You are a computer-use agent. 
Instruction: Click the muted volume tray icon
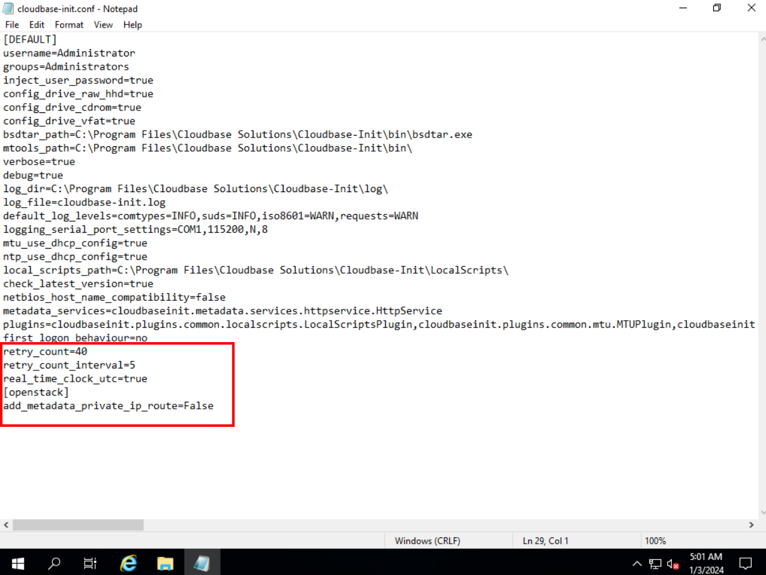click(x=673, y=563)
